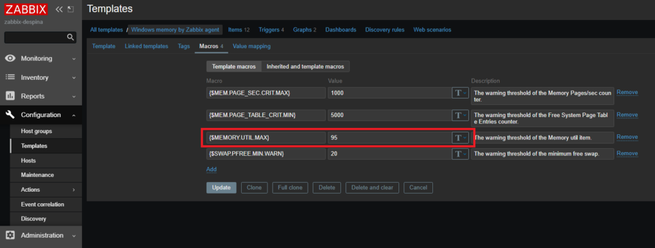Image resolution: width=655 pixels, height=248 pixels.
Task: Expand the Reports menu chevron
Action: point(74,97)
